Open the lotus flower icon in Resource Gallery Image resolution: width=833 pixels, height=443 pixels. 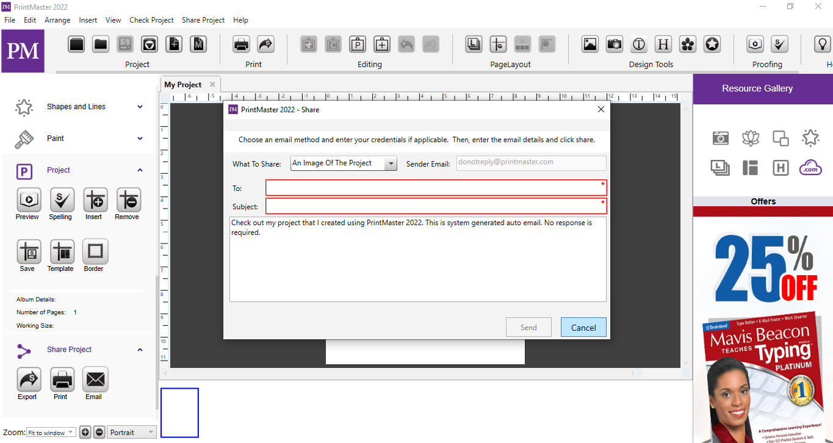751,138
